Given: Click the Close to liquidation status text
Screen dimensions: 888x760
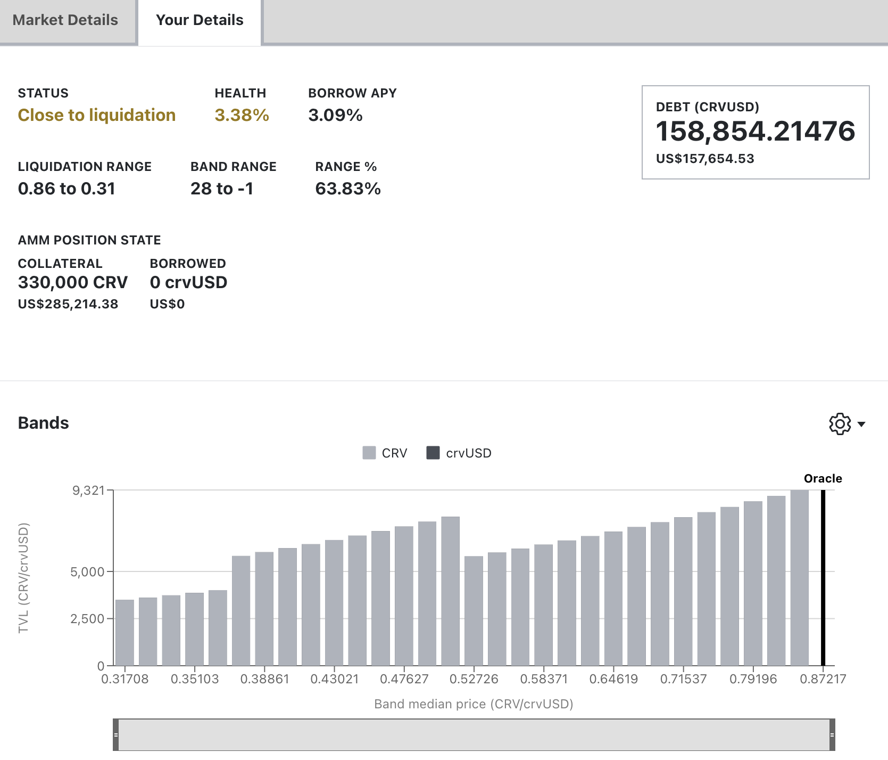Looking at the screenshot, I should (97, 115).
